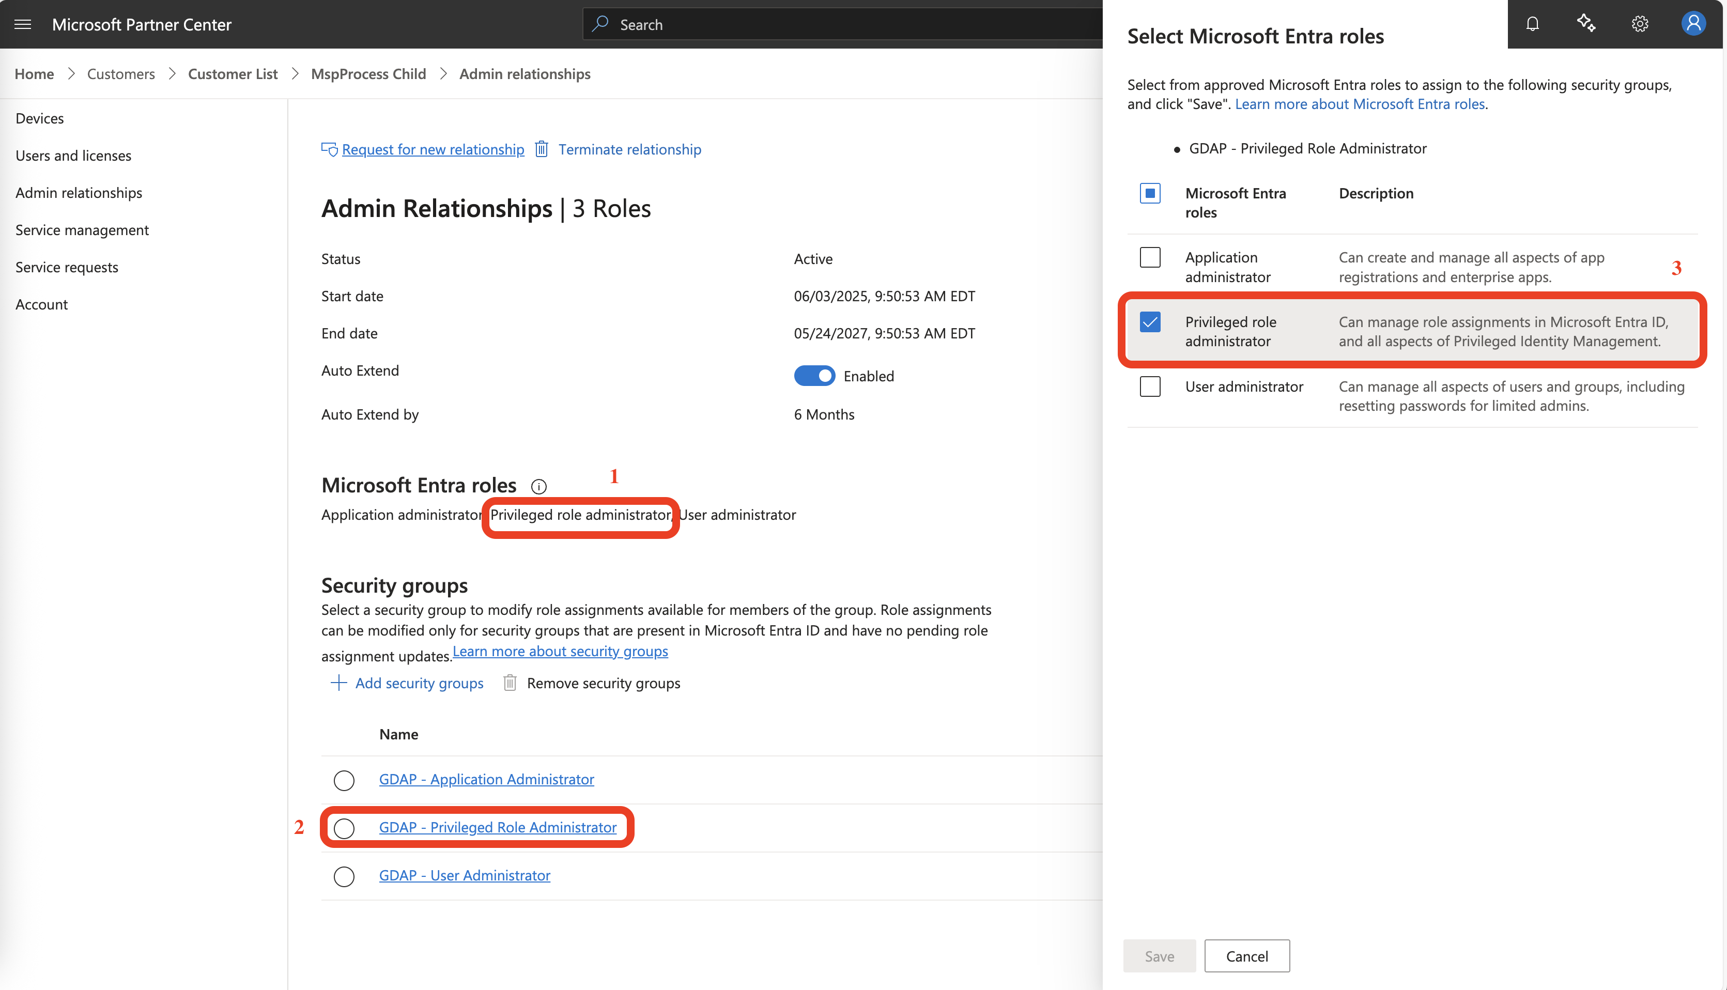Viewport: 1727px width, 990px height.
Task: Toggle the Auto Extend switch
Action: [x=814, y=376]
